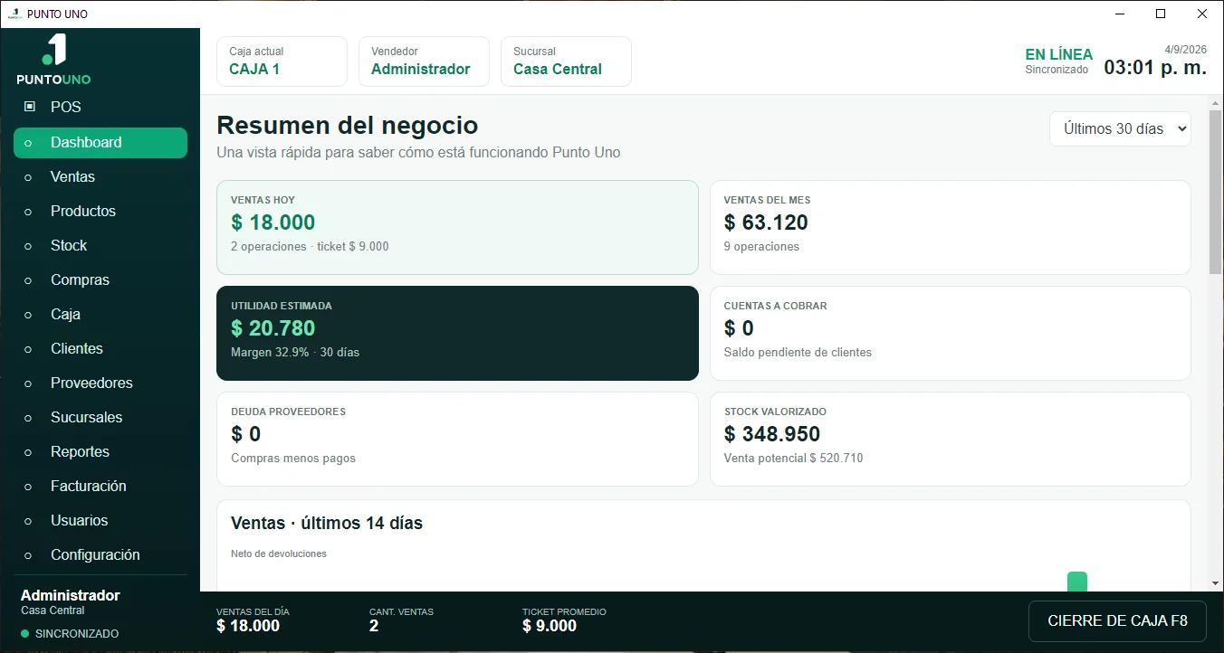Click the Neto de devoluciones label
The width and height of the screenshot is (1224, 653).
pos(279,554)
